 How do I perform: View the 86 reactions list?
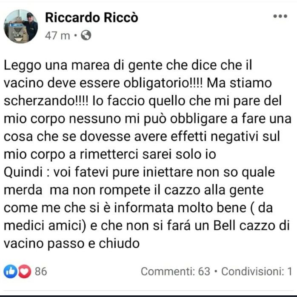[41, 271]
